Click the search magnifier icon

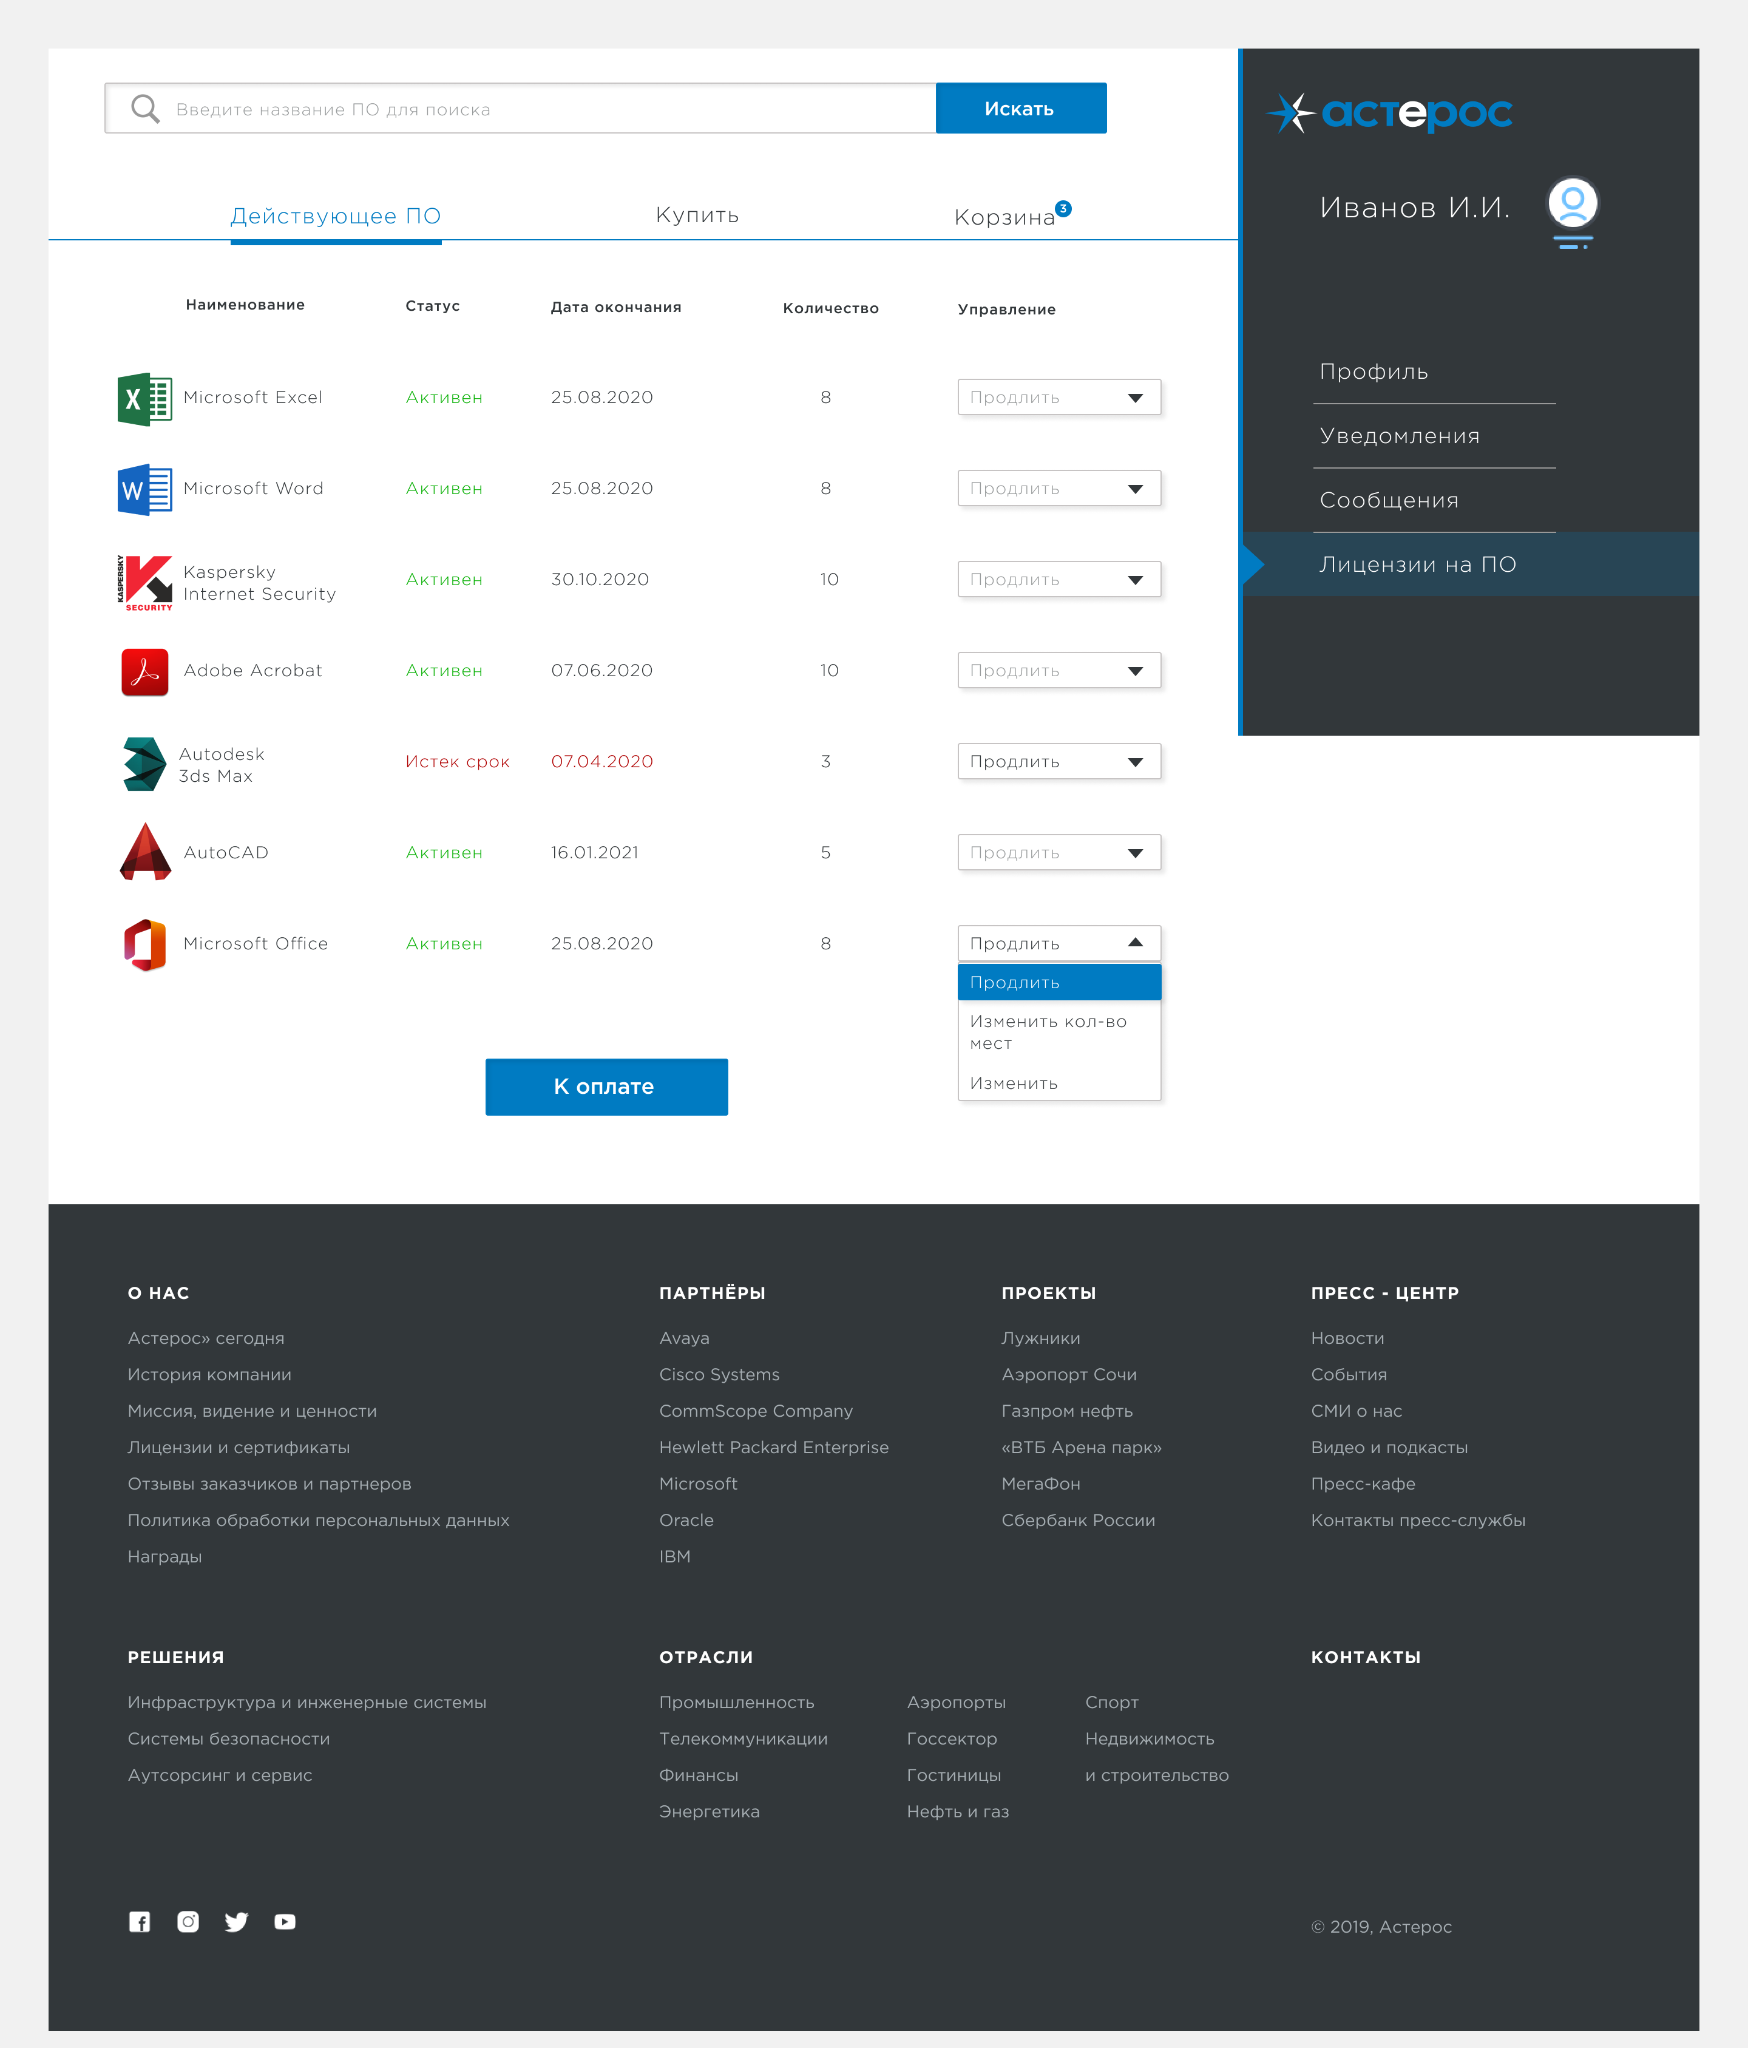coord(145,109)
